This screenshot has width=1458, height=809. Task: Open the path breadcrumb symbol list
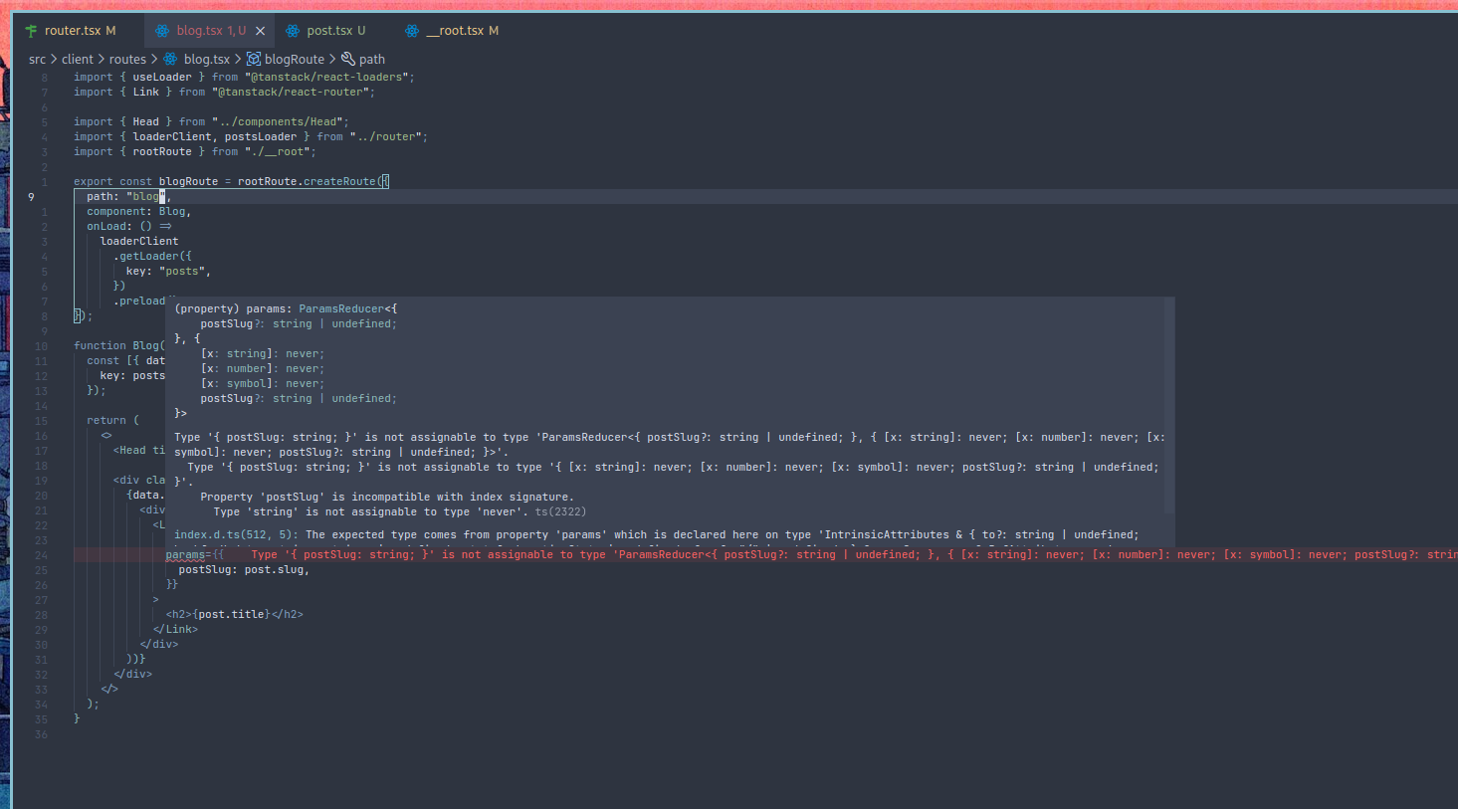coord(372,60)
